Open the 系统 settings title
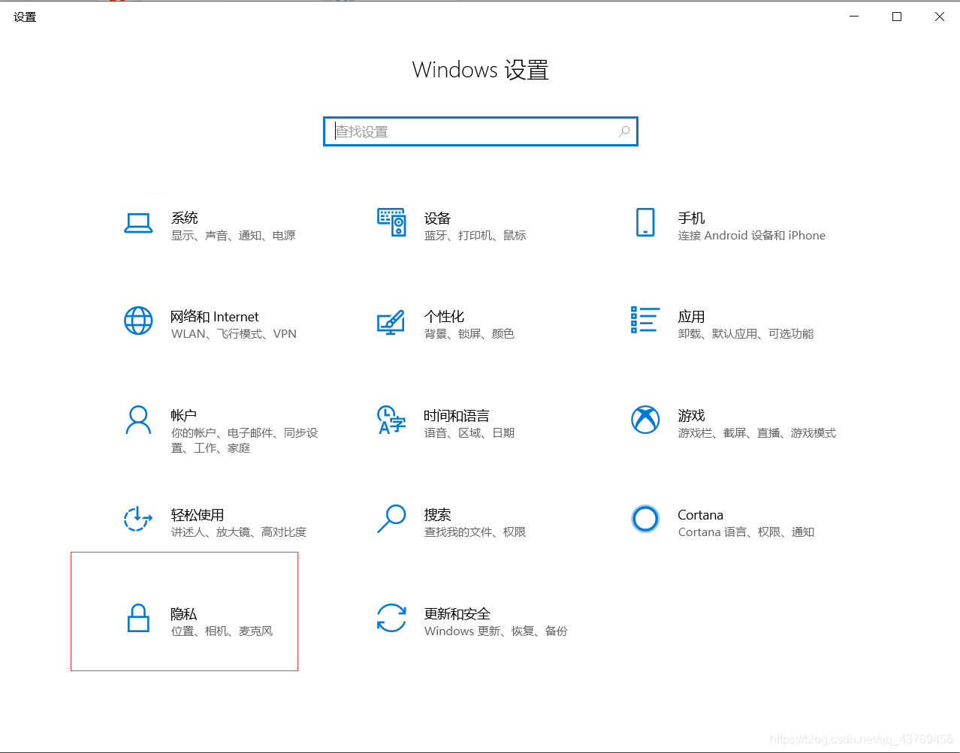 tap(185, 218)
